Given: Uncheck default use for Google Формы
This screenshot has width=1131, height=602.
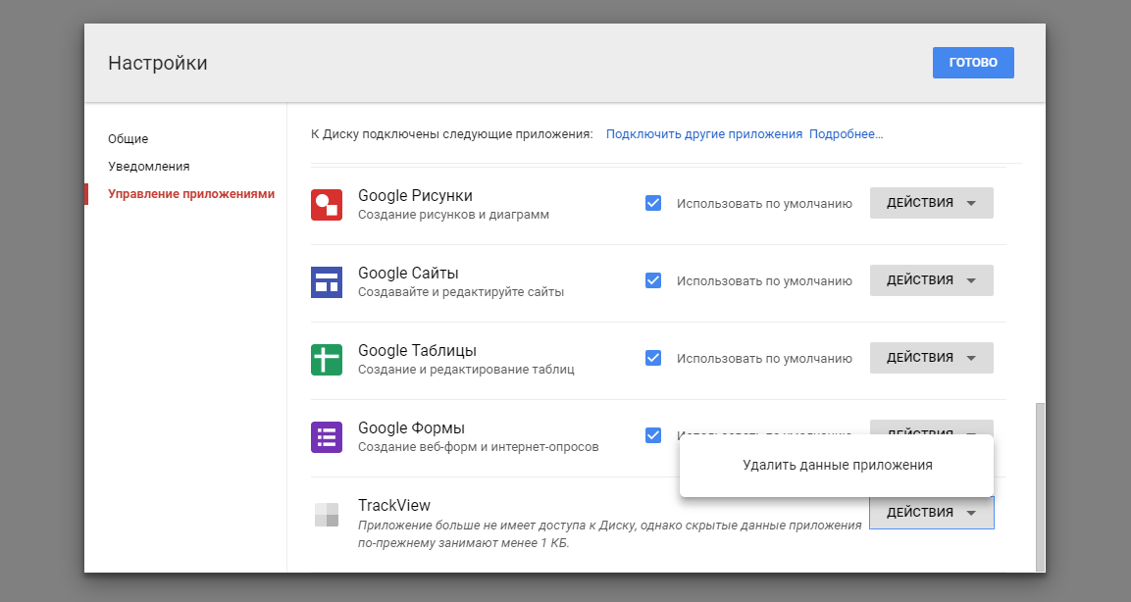Looking at the screenshot, I should pos(652,435).
